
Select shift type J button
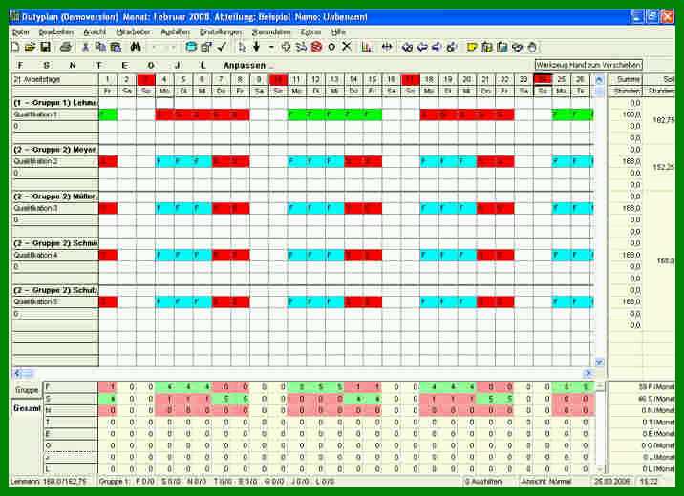pyautogui.click(x=177, y=65)
